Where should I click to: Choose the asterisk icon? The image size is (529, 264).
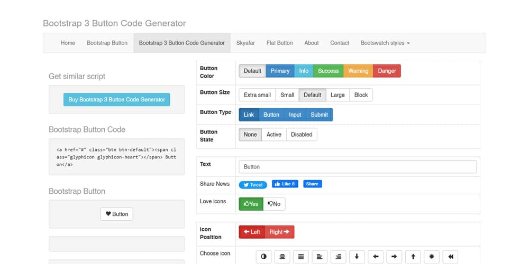pos(432,257)
